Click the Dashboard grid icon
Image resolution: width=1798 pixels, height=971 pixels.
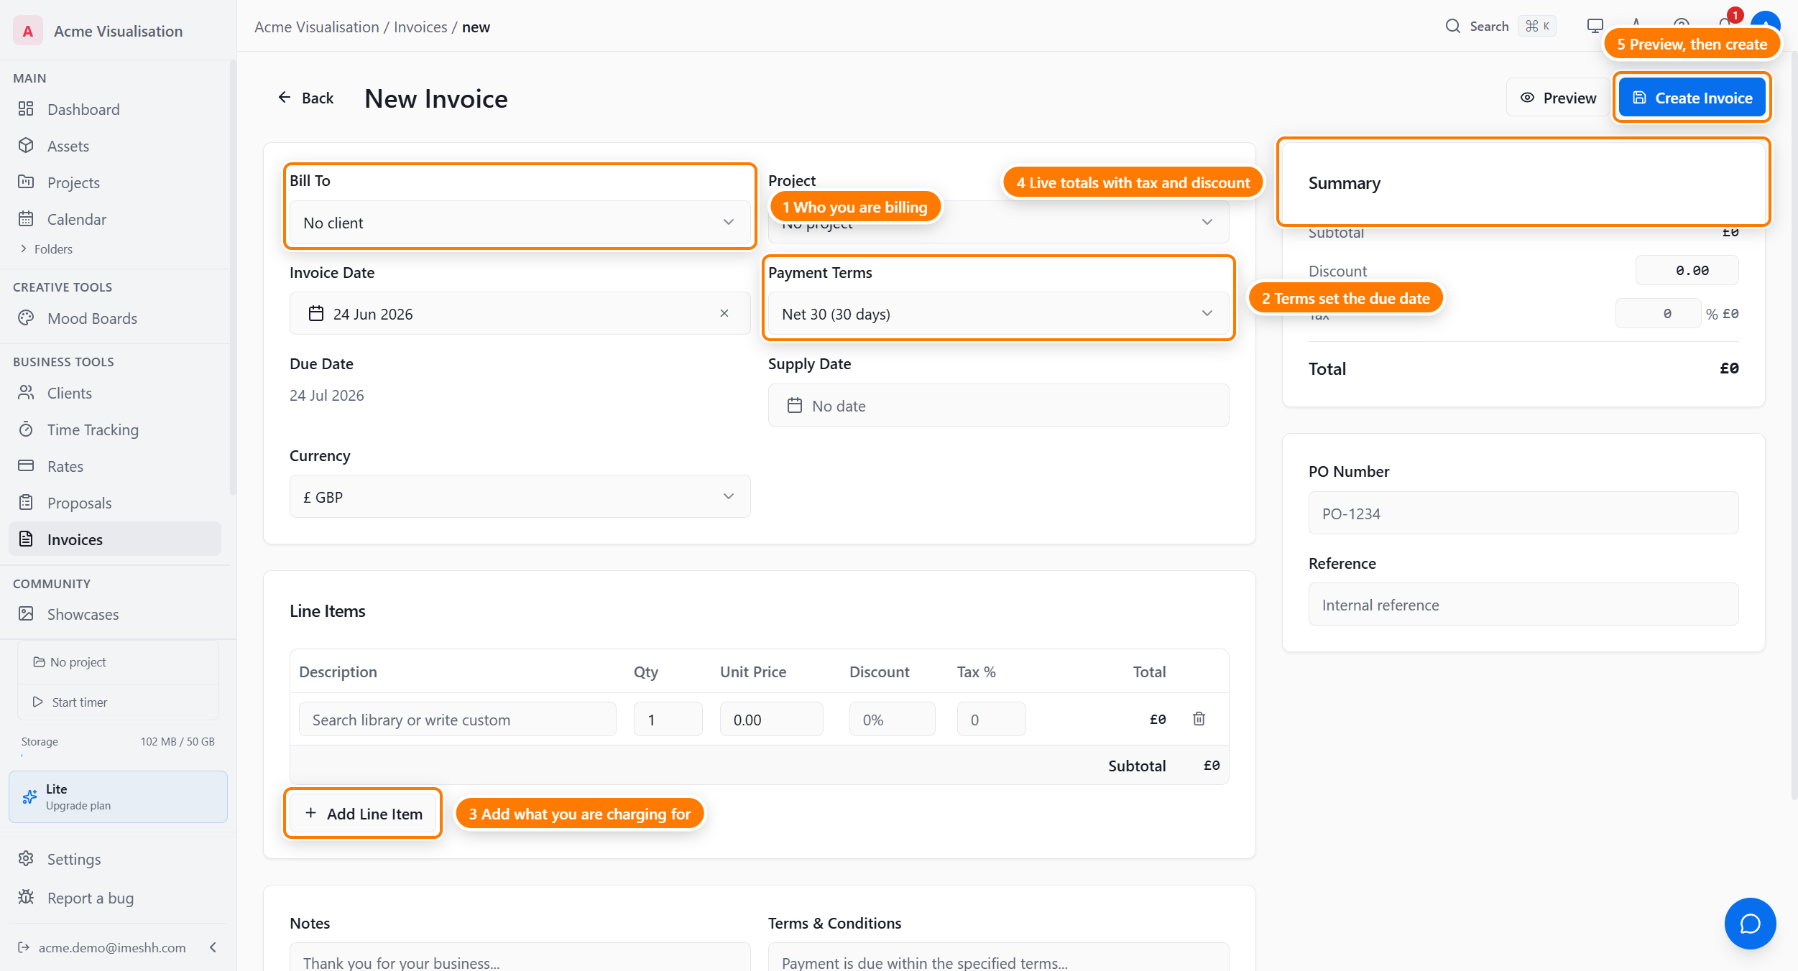click(26, 108)
